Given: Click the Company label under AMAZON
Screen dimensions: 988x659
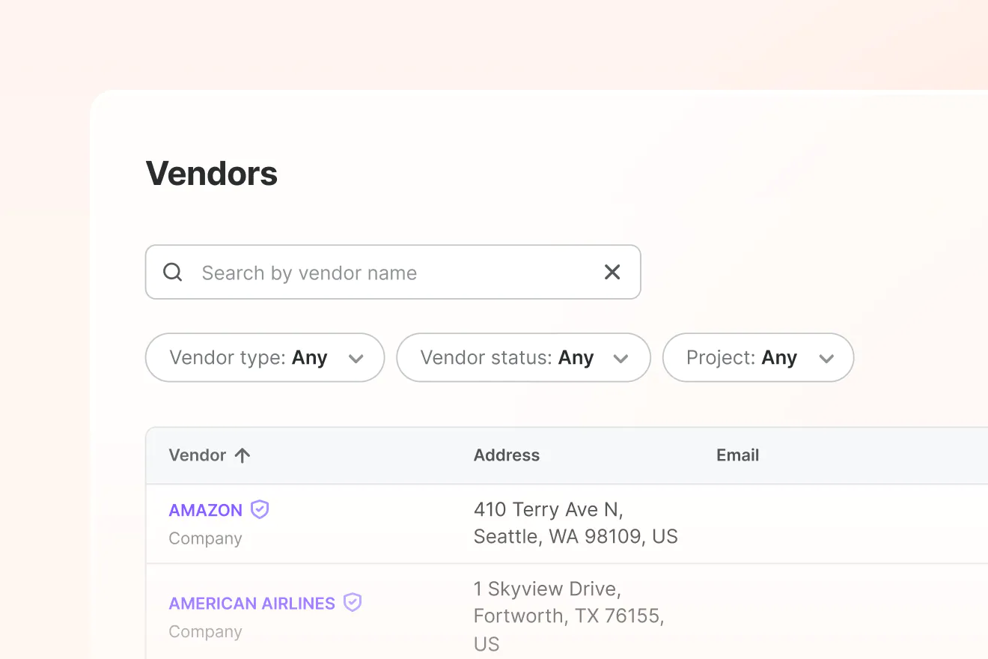Looking at the screenshot, I should pyautogui.click(x=206, y=538).
